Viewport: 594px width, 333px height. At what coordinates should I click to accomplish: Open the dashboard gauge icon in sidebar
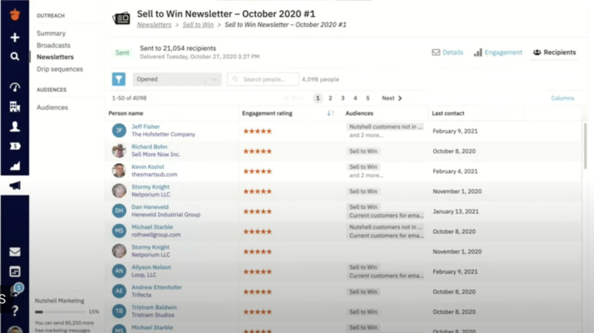pyautogui.click(x=15, y=87)
